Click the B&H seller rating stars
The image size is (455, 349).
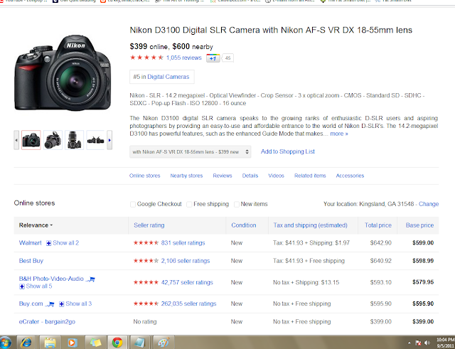coord(146,282)
